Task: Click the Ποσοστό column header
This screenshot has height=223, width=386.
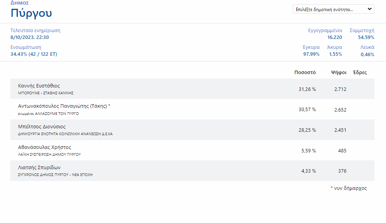Action: (x=305, y=73)
